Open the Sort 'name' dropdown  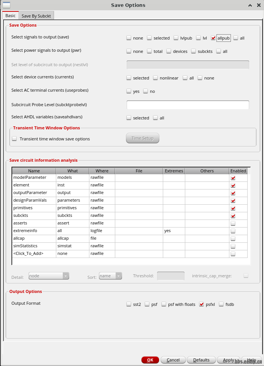point(110,276)
